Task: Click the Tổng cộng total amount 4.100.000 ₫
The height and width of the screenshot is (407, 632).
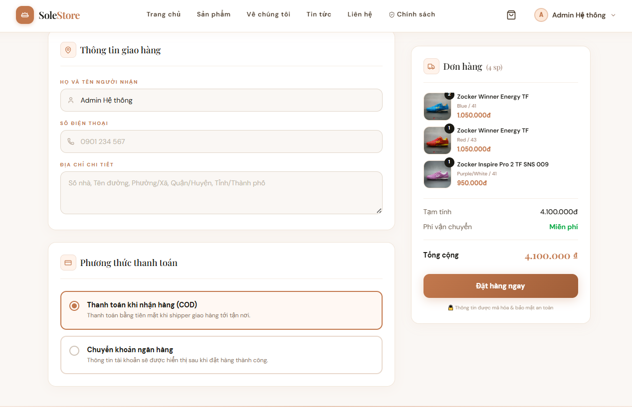Action: 551,256
